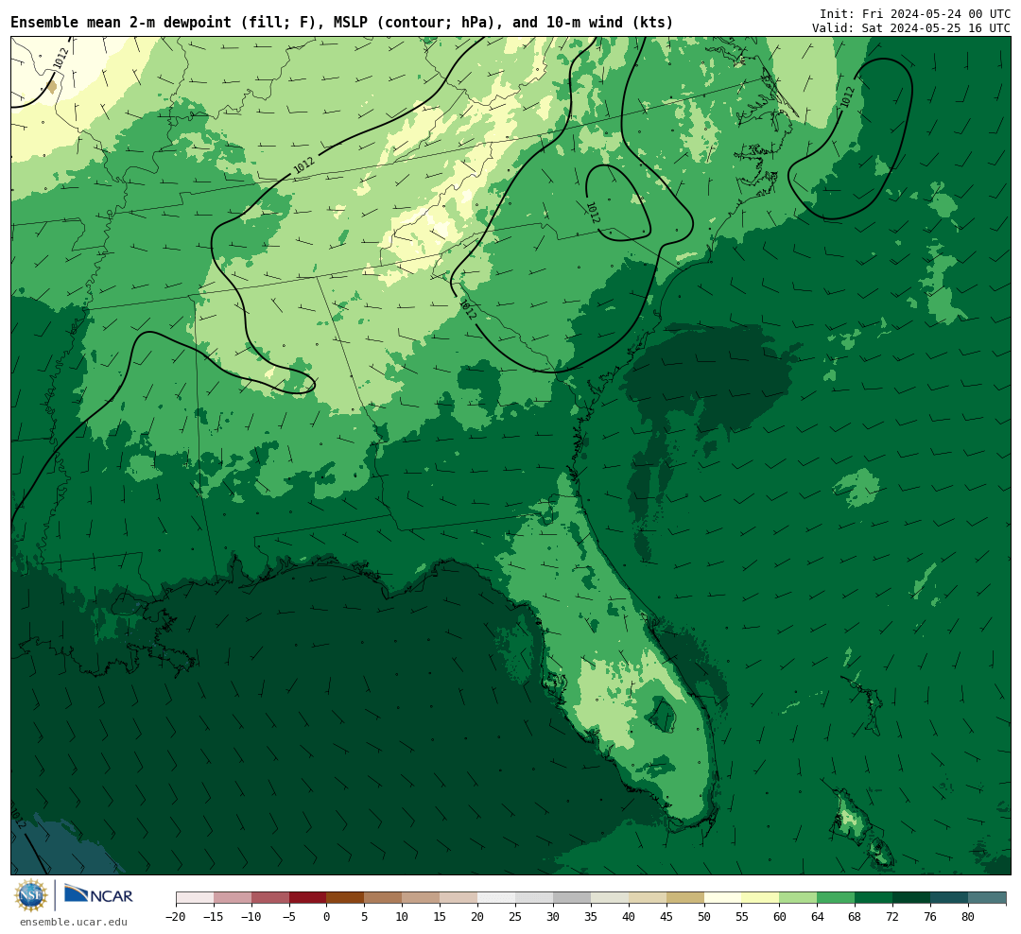This screenshot has height=934, width=1021.
Task: Click the colorbar tick label '80'
Action: pos(968,917)
